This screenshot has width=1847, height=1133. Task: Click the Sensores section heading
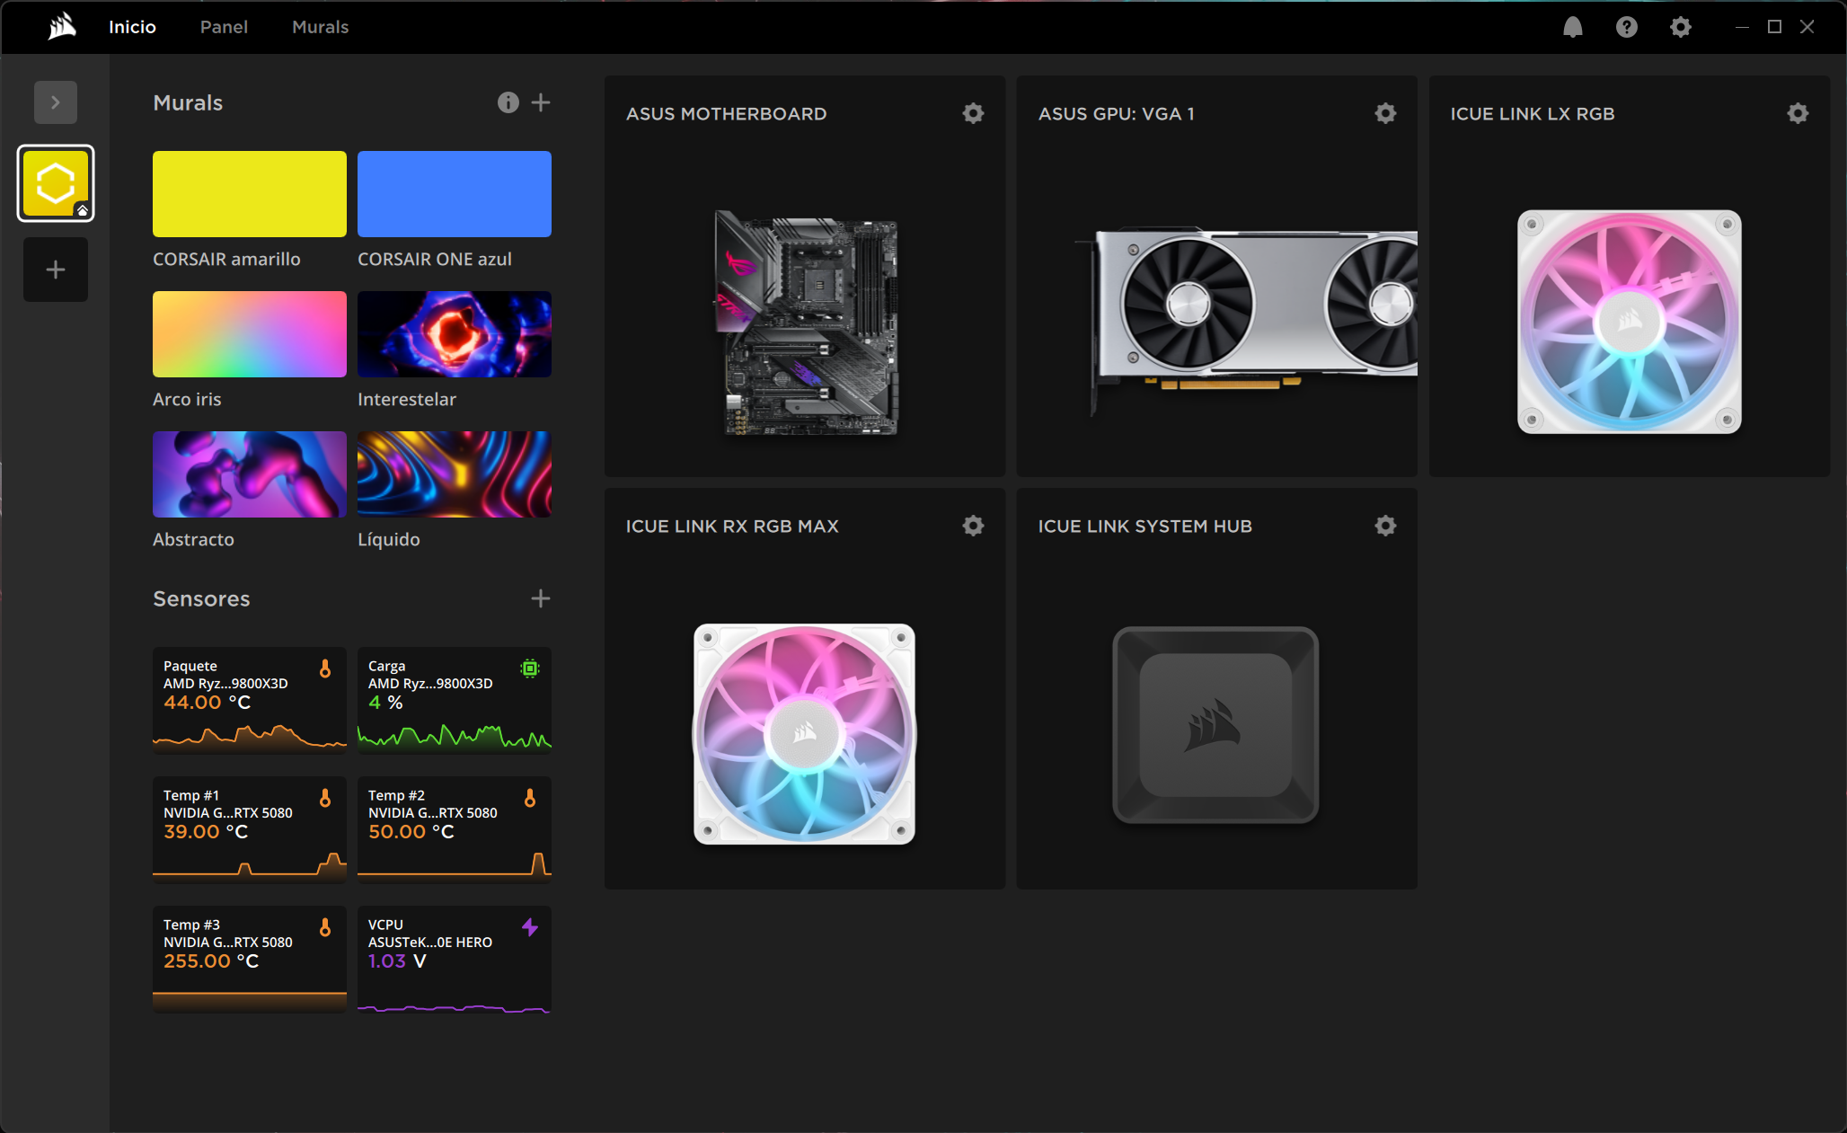[x=201, y=598]
